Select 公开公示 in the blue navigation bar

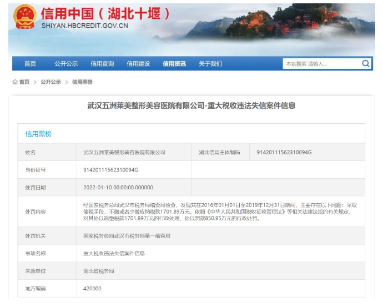[x=66, y=64]
